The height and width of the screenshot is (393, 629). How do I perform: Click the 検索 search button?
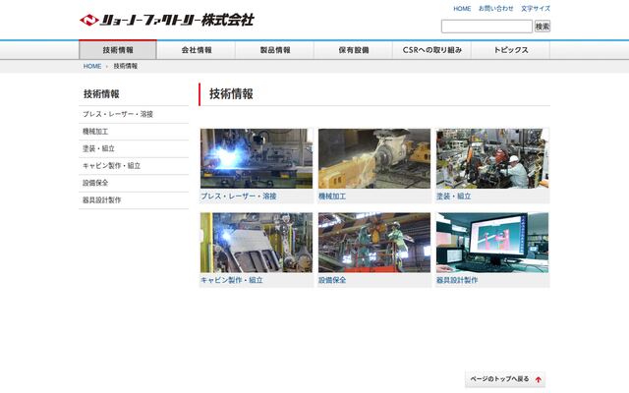542,27
